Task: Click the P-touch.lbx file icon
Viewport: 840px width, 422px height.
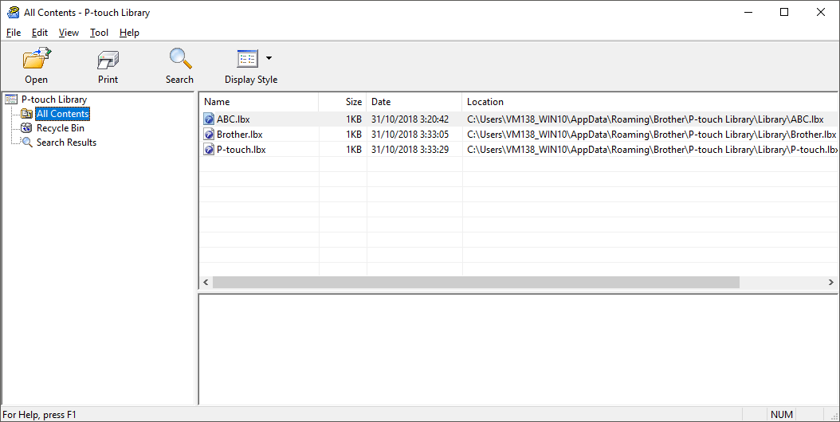Action: [209, 150]
